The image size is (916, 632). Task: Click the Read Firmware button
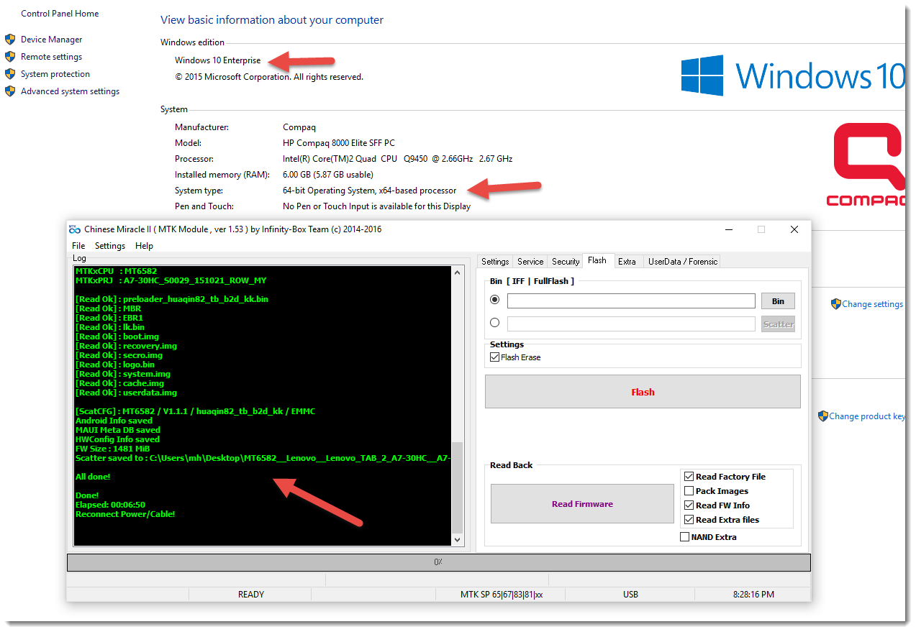click(x=582, y=504)
